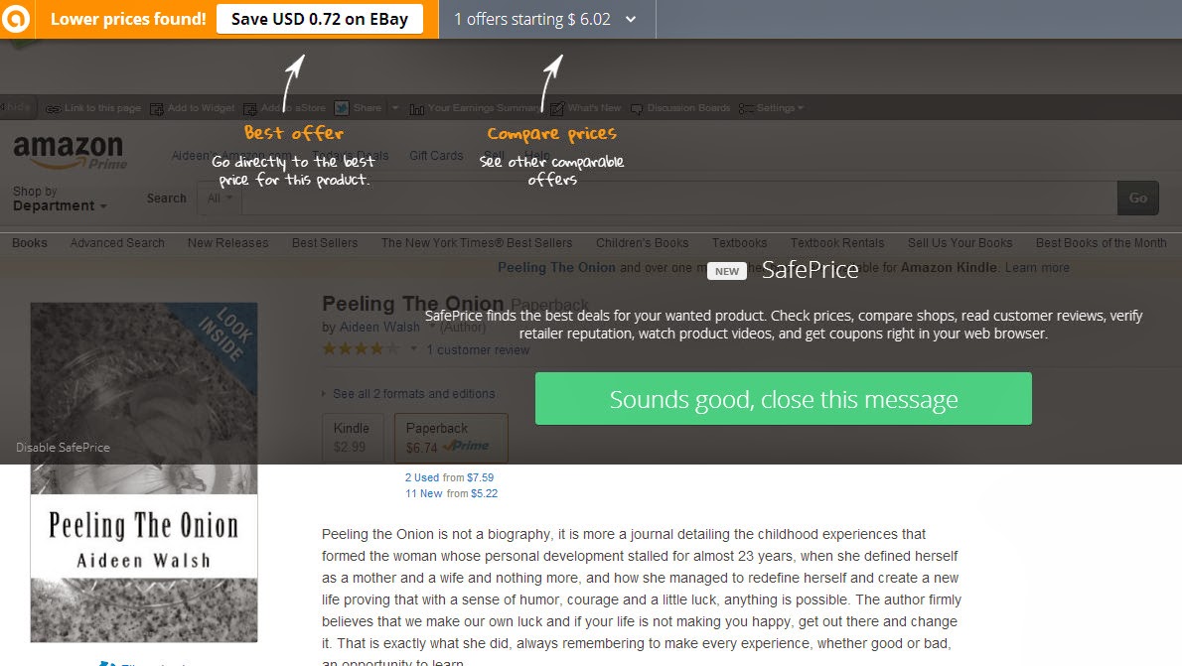Screen dimensions: 1182x666
Task: Open the Share dropdown arrow
Action: point(394,108)
